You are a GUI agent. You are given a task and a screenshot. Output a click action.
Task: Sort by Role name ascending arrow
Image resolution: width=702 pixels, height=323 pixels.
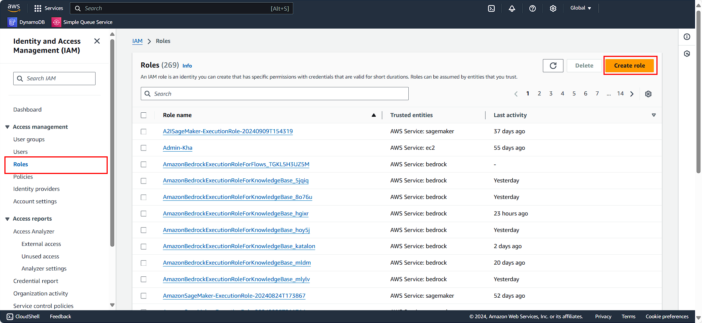[374, 115]
